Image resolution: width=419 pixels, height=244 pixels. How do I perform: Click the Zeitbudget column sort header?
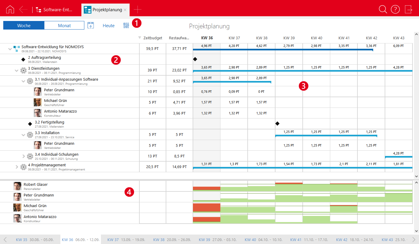click(x=152, y=38)
